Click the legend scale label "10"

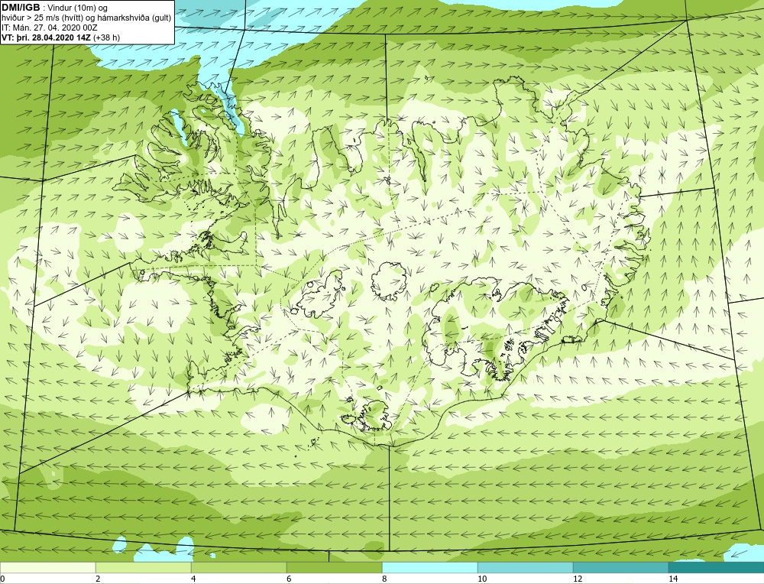tap(482, 579)
